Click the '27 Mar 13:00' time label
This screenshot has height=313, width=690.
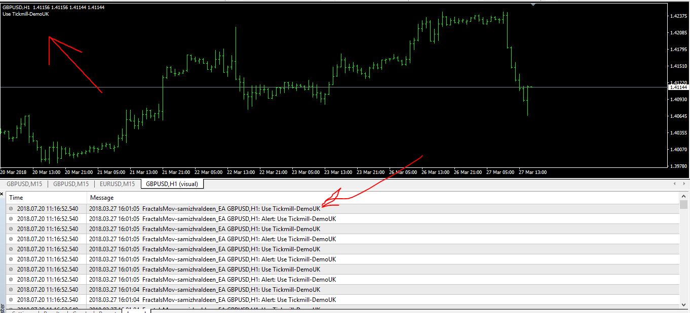pyautogui.click(x=533, y=172)
